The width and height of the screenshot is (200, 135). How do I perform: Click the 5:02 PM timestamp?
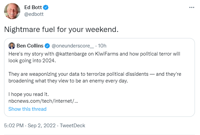[14, 126]
